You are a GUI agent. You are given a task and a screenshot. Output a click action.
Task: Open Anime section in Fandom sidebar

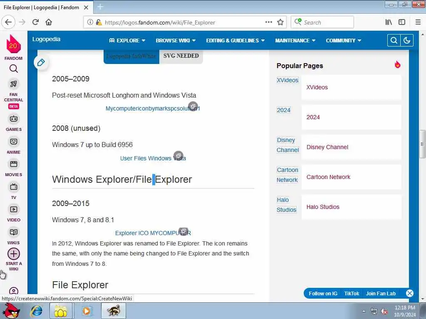[14, 146]
